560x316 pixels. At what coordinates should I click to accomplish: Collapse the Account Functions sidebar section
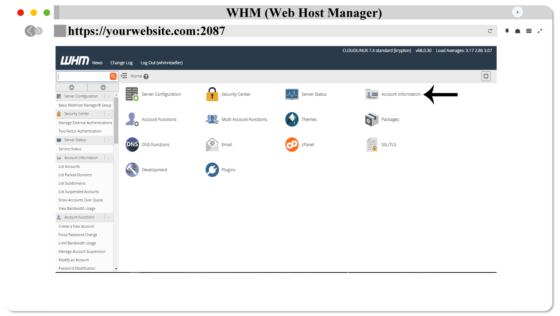(x=109, y=217)
